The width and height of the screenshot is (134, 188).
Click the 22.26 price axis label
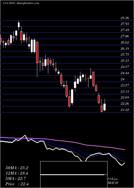click(125, 104)
